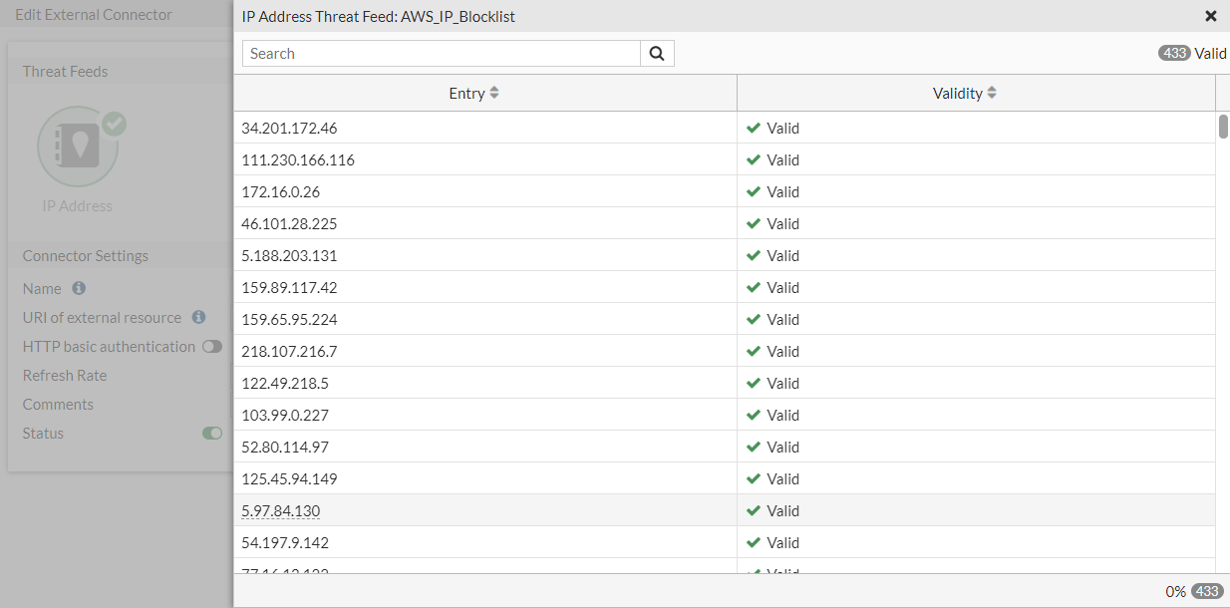The width and height of the screenshot is (1230, 608).
Task: Click the 5.97.84.130 entry link
Action: pos(281,511)
